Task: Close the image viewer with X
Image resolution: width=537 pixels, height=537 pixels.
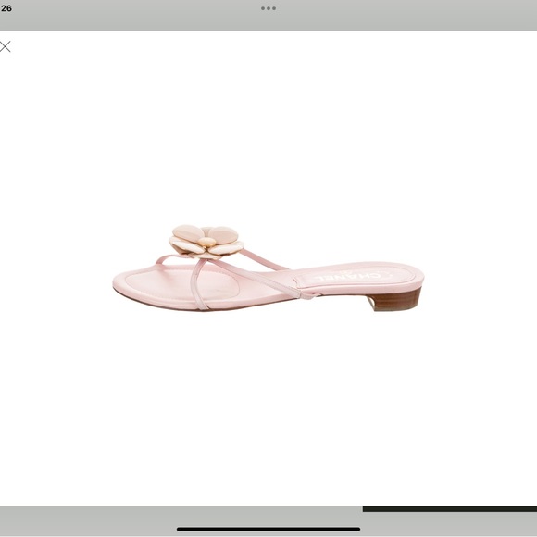Action: pyautogui.click(x=6, y=46)
